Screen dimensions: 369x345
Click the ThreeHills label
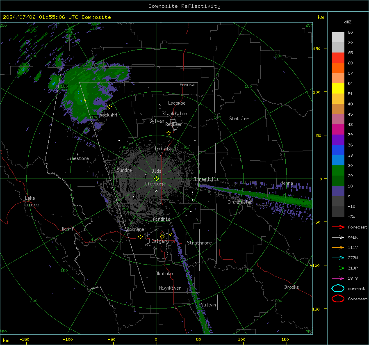point(206,179)
